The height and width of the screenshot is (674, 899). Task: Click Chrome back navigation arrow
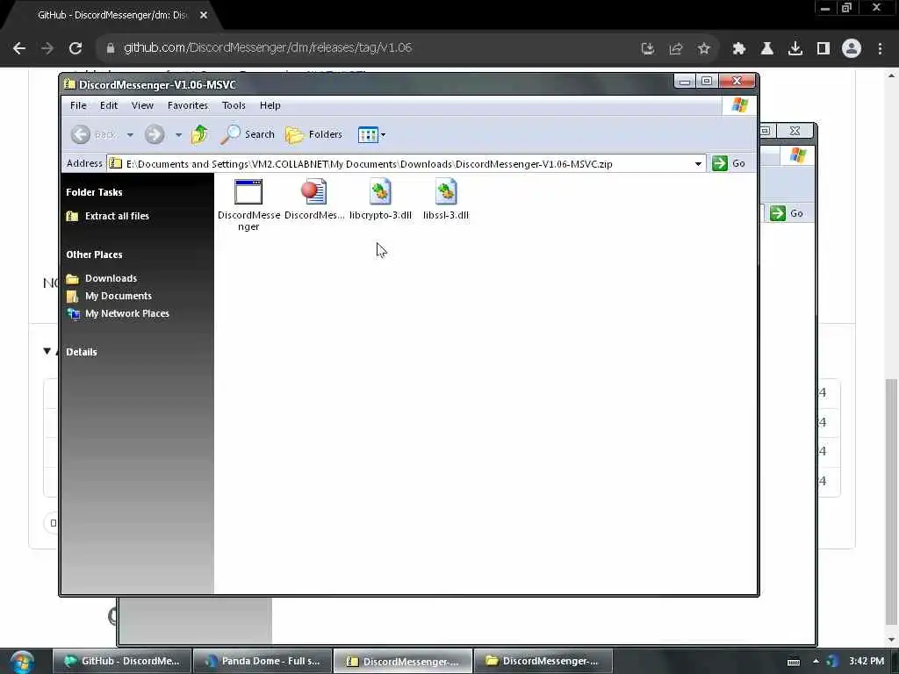pyautogui.click(x=19, y=48)
